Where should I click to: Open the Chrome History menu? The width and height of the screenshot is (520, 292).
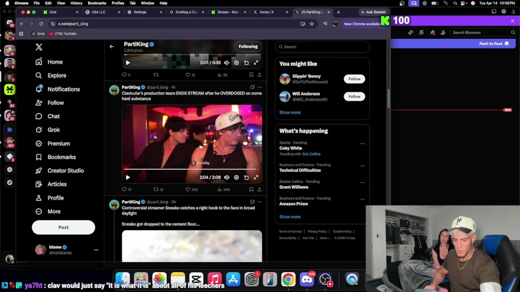[x=76, y=3]
